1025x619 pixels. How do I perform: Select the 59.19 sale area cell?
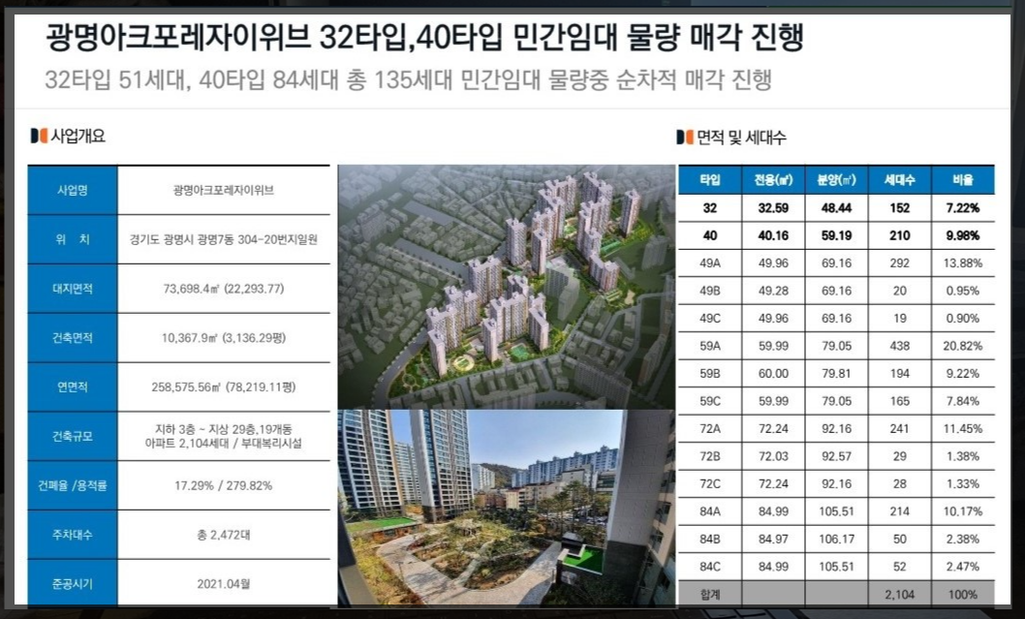837,235
